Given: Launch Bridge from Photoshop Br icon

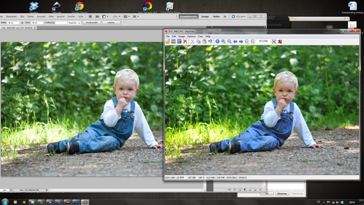Looking at the screenshot, I should (90, 16).
